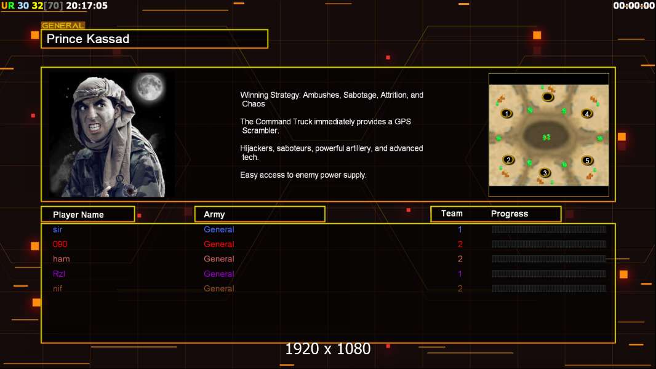Click the GENERAL label tag
The width and height of the screenshot is (656, 369).
coord(63,25)
